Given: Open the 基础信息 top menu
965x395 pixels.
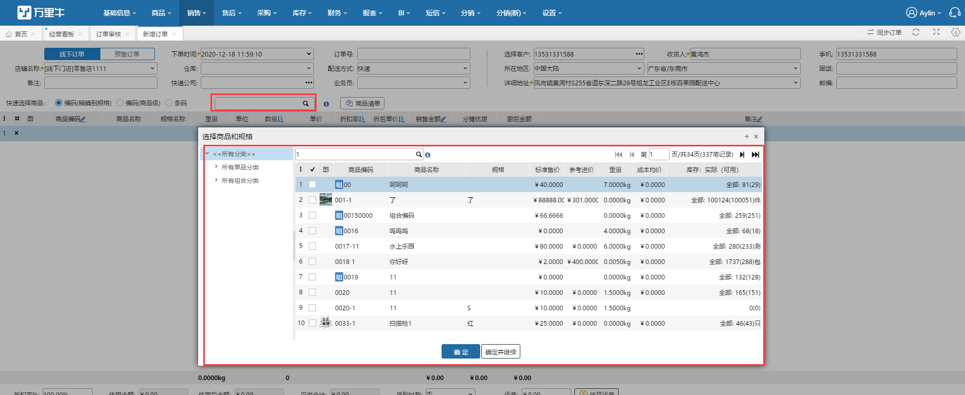Looking at the screenshot, I should click(119, 13).
